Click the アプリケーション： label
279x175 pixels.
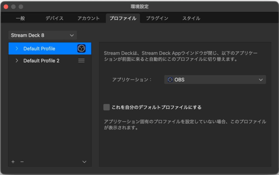point(132,79)
